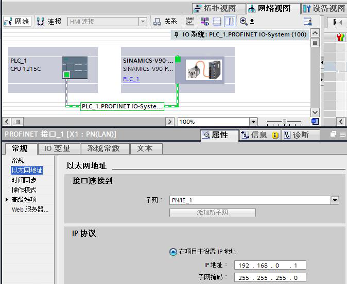The height and width of the screenshot is (284, 347).
Task: Click the IP address field 192.168.0.1
Action: tap(270, 265)
